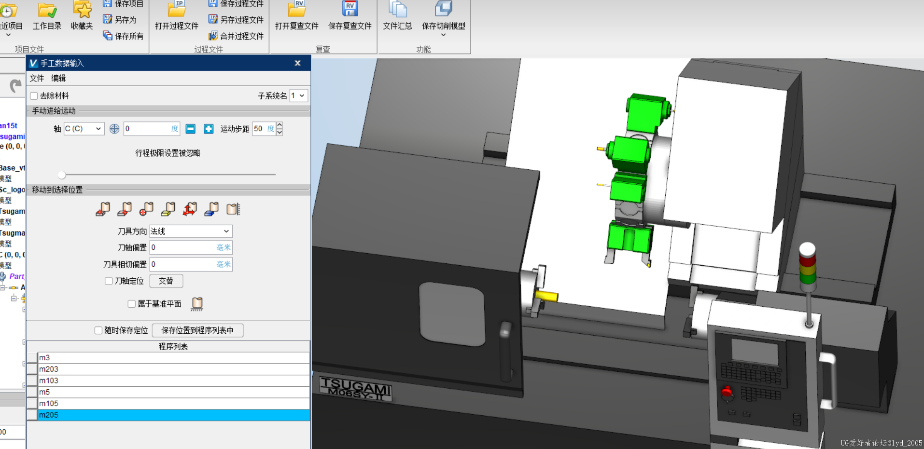
Task: Enable the 去除材料 checkbox
Action: pos(34,96)
